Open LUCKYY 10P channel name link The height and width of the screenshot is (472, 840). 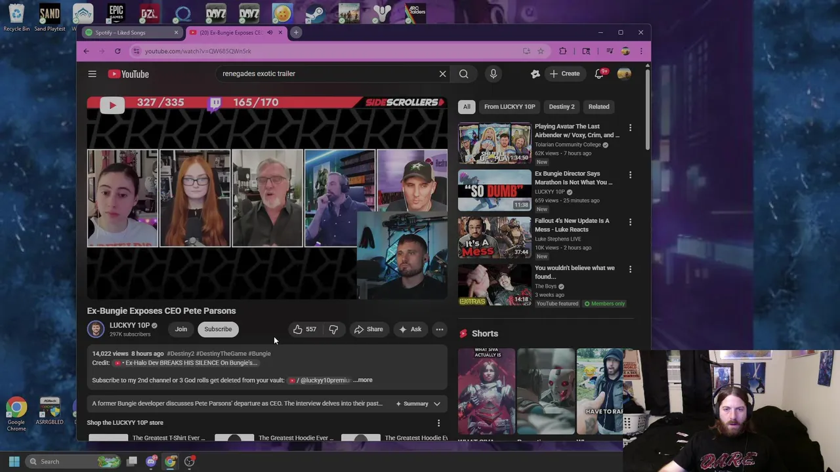pos(129,325)
